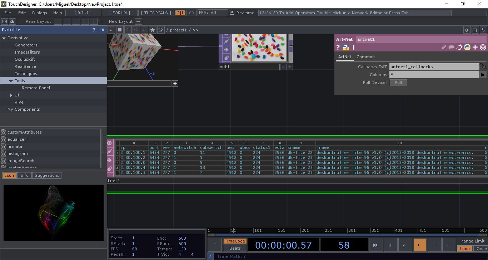
Task: Click the pencil icon in parameter header
Action: (x=444, y=47)
